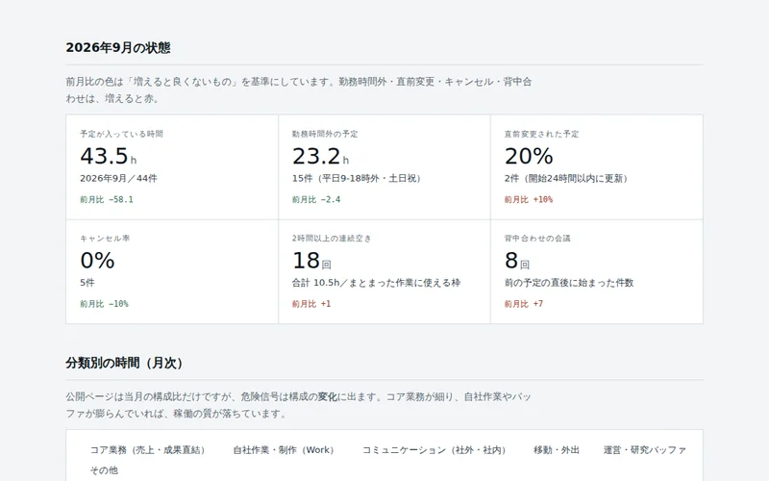The image size is (769, 481).
Task: Select the 分類別の時間（月次）heading
Action: (124, 363)
